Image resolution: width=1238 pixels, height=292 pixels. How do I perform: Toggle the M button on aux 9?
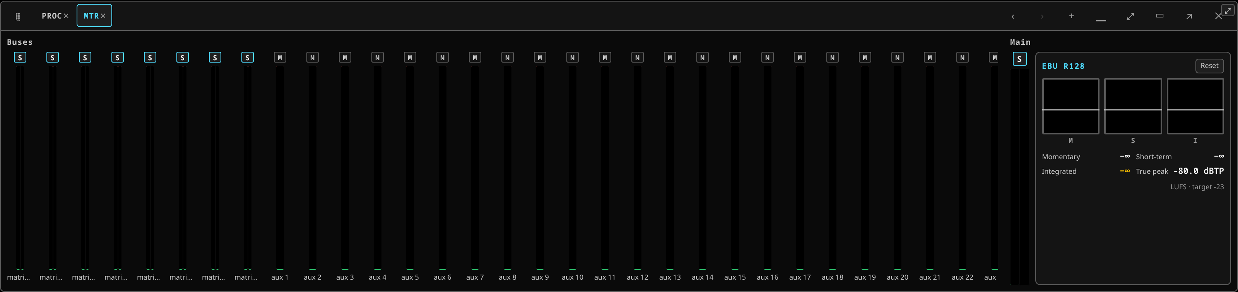pos(540,58)
